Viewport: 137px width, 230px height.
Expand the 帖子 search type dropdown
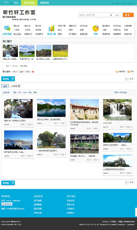118,15
